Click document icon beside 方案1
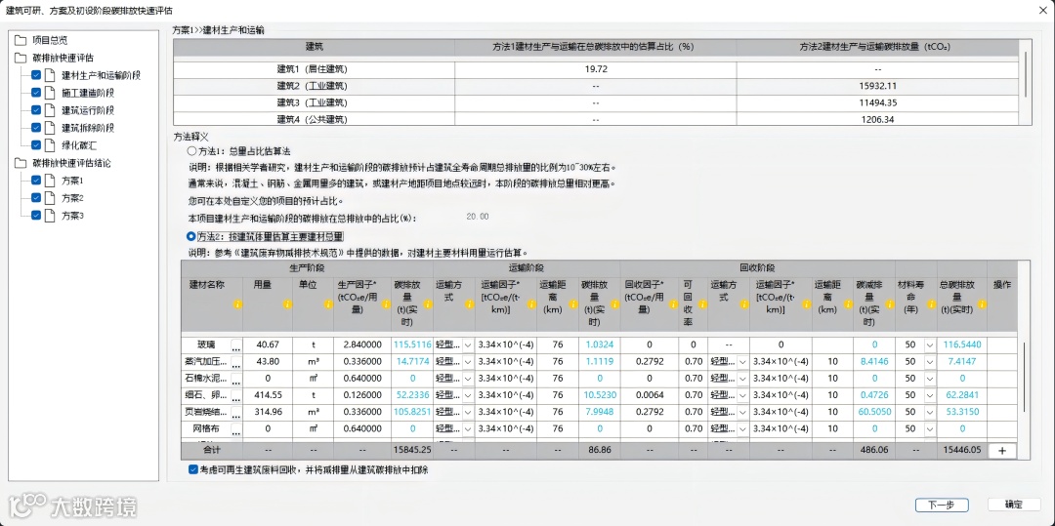1055x526 pixels. [x=50, y=181]
